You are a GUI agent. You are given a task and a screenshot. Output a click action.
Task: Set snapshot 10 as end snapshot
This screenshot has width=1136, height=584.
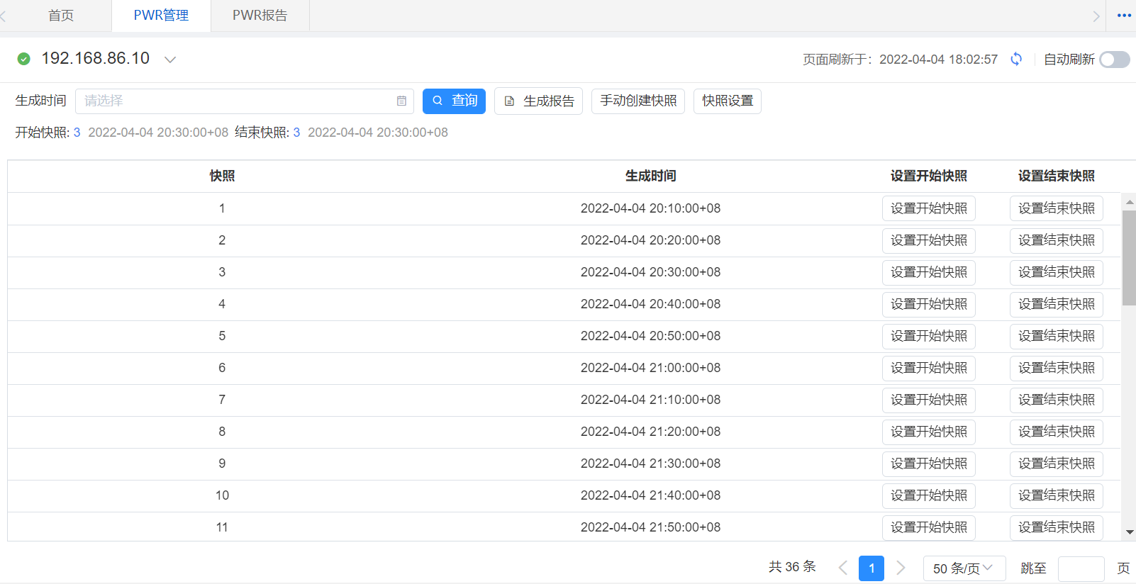click(x=1057, y=495)
